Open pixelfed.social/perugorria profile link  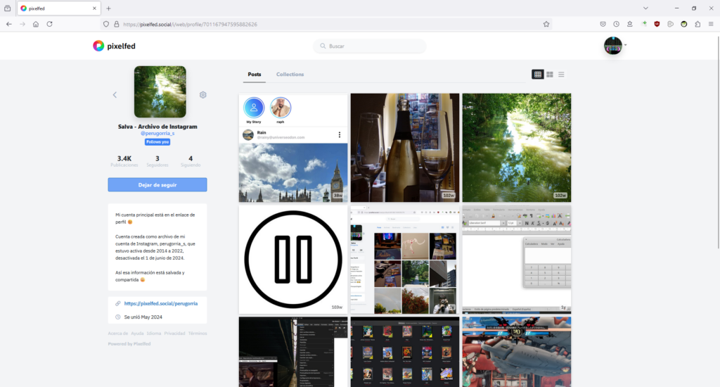tap(161, 303)
